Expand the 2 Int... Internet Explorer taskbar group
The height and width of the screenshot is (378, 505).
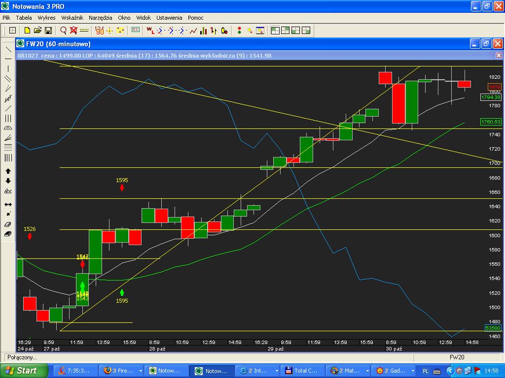pyautogui.click(x=277, y=371)
